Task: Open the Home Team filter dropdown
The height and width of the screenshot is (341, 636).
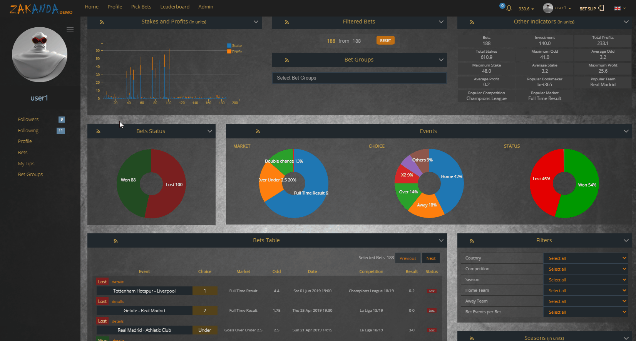Action: coord(586,291)
